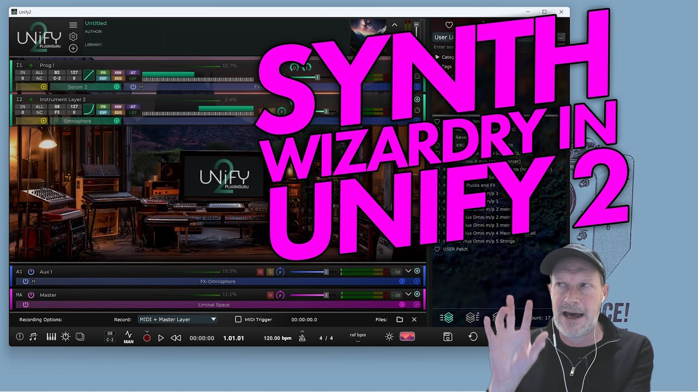Open velocity curve of Instrument Layer 2
Screen dimensions: 698x392
(x=88, y=109)
